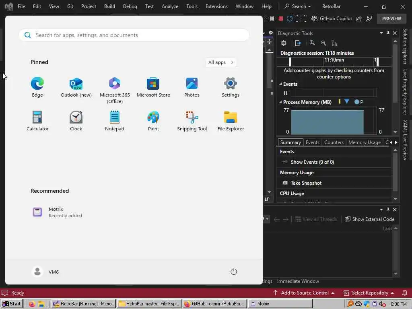Focus the Start menu search box
Screen dimensions: 412x309
tap(134, 35)
